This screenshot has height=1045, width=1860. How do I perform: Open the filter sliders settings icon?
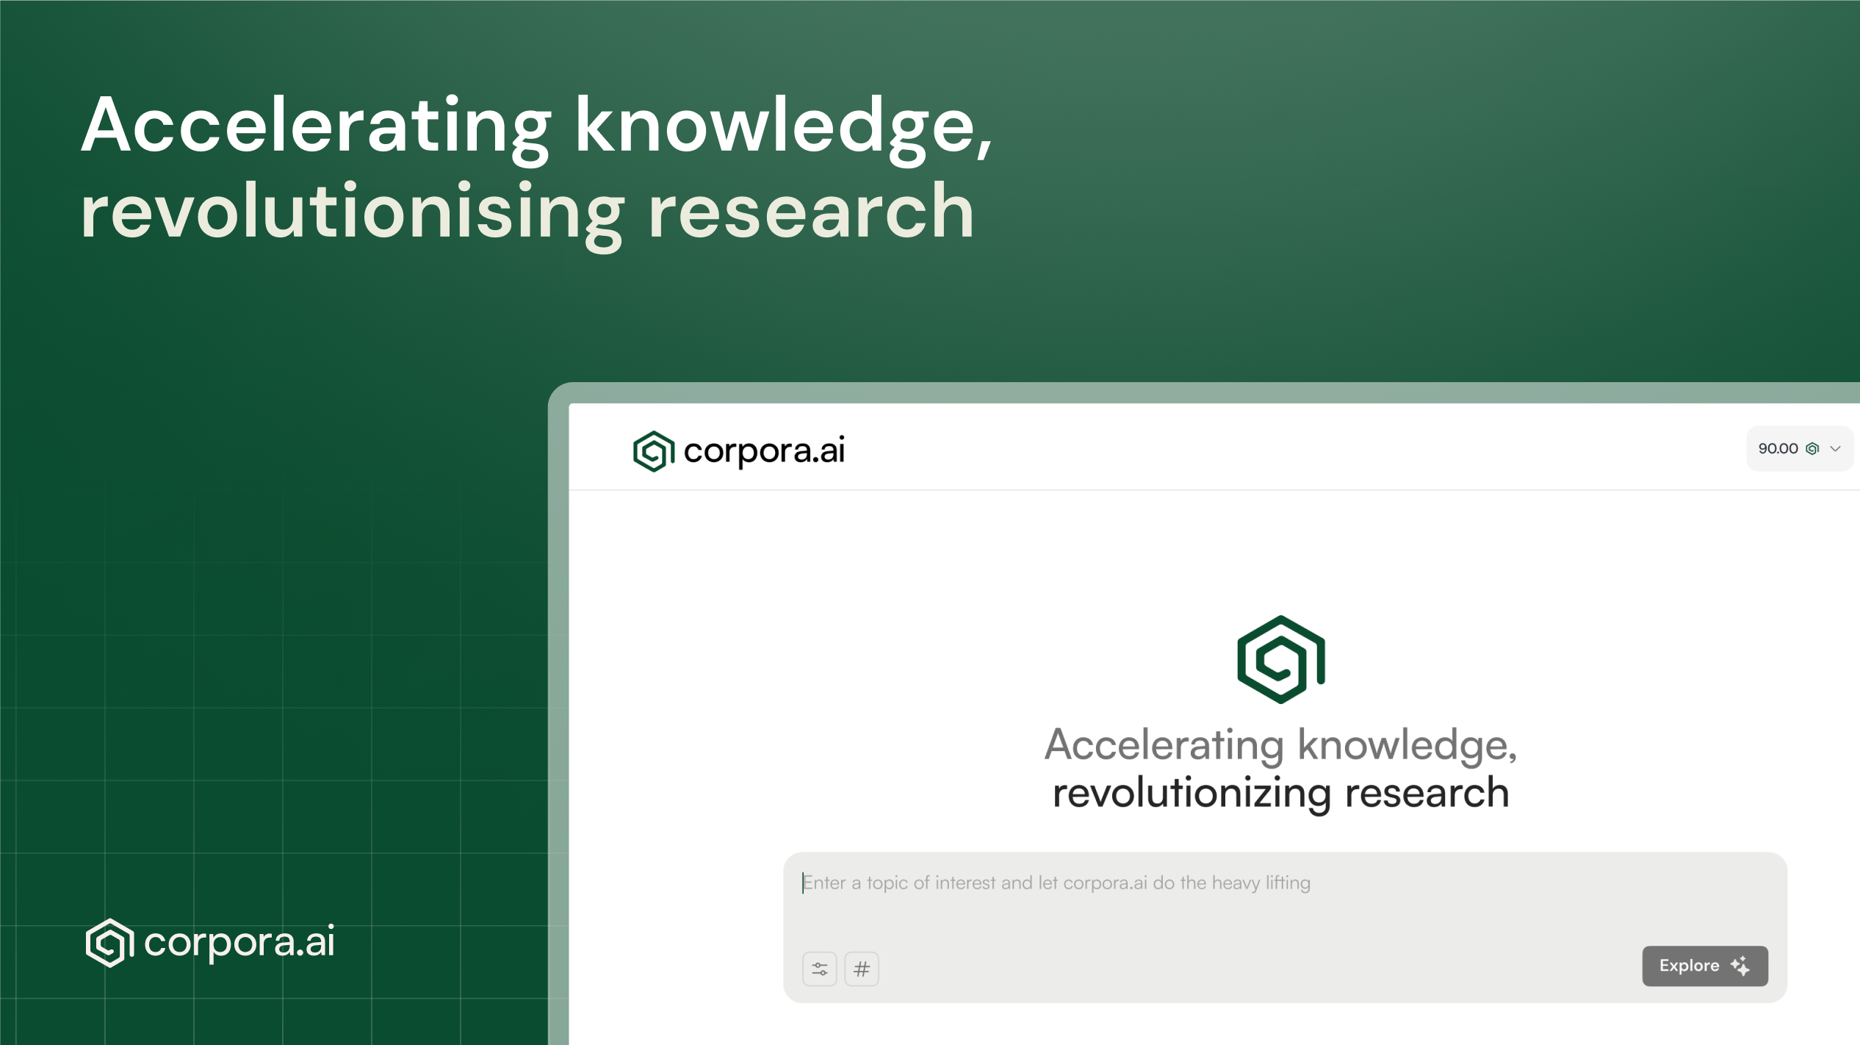click(820, 969)
